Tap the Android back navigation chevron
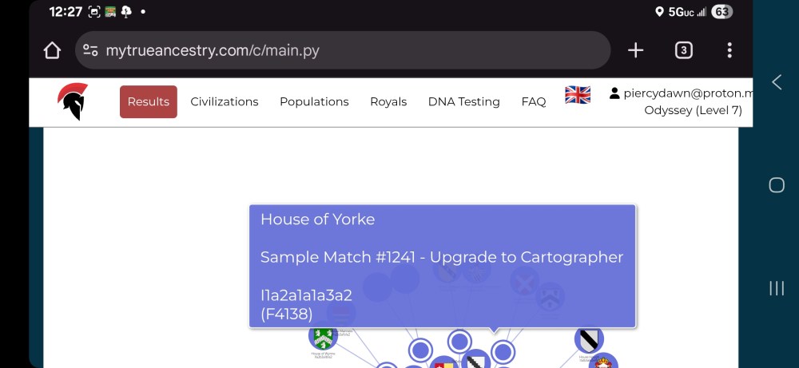799x368 pixels. coord(776,81)
